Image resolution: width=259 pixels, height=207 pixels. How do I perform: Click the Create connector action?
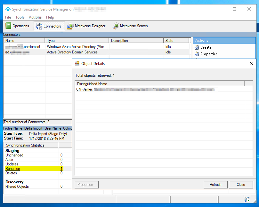point(206,47)
